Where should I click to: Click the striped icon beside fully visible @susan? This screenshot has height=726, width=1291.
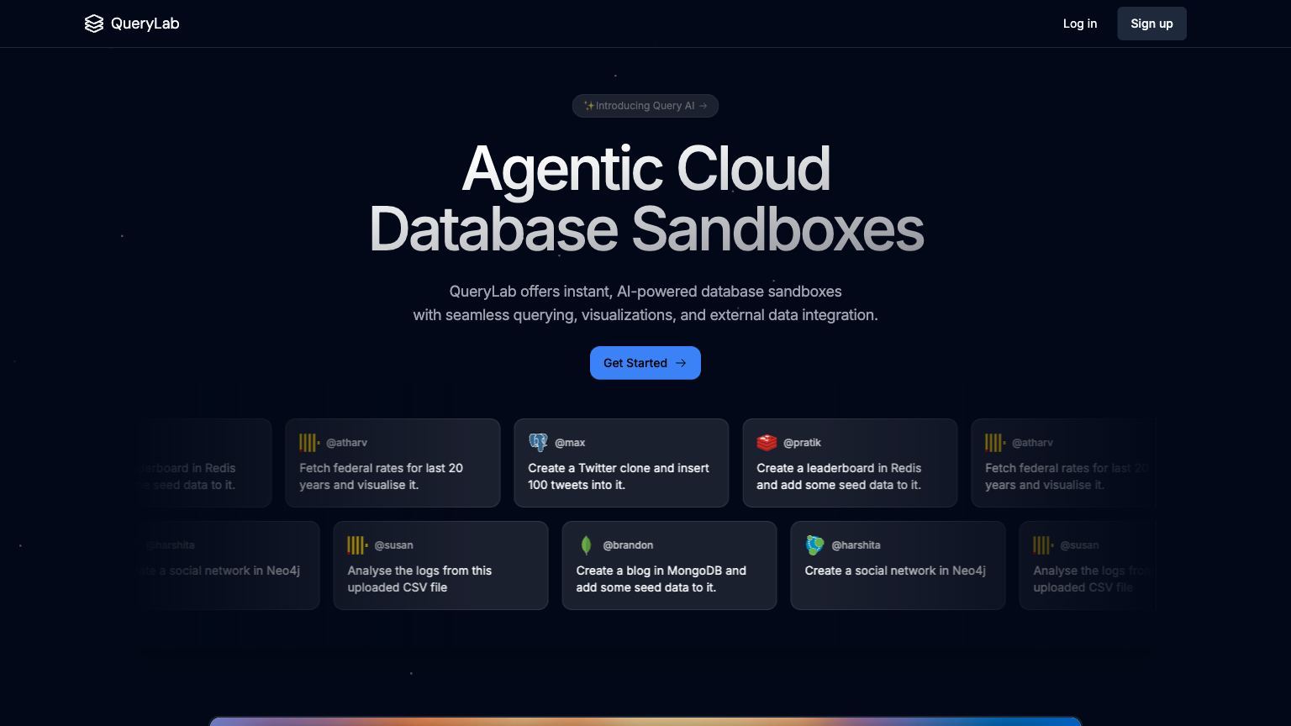tap(357, 545)
